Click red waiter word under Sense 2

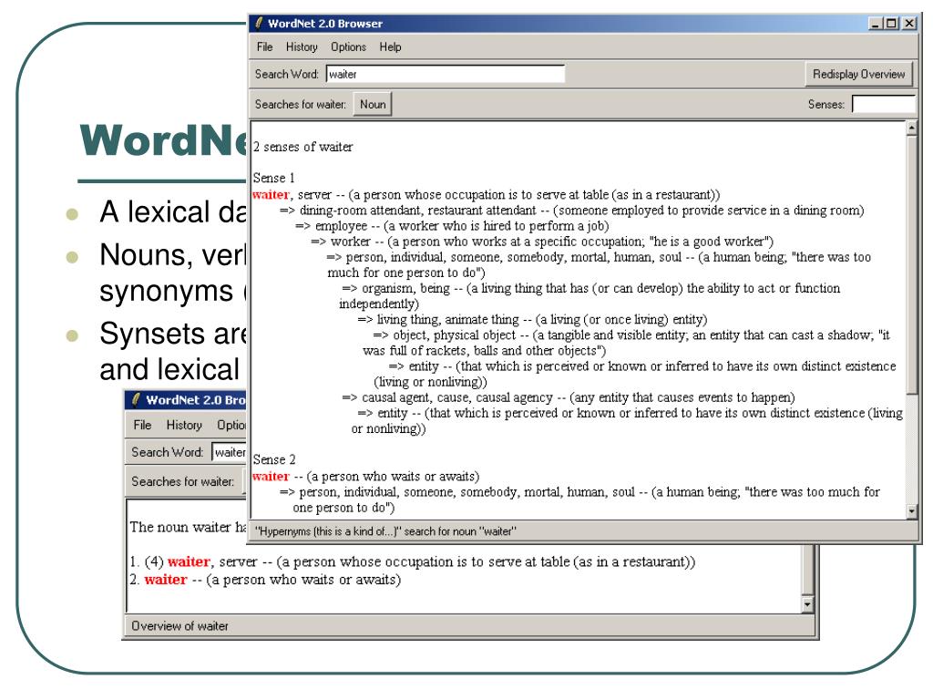tap(271, 476)
